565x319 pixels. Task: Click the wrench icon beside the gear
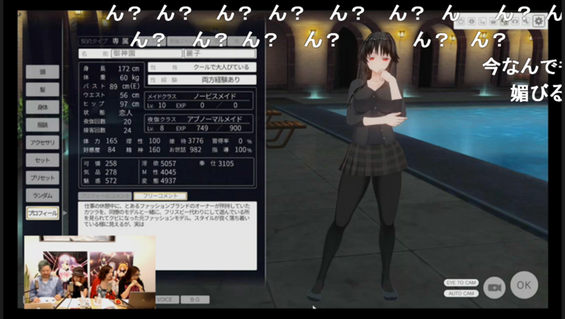pos(526,22)
